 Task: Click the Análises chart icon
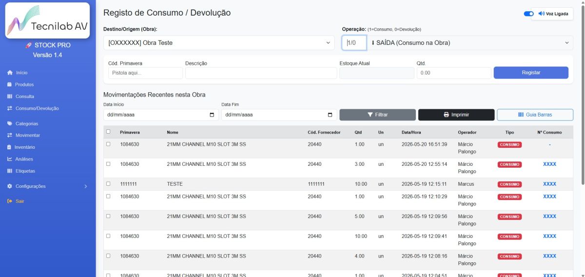pyautogui.click(x=9, y=159)
